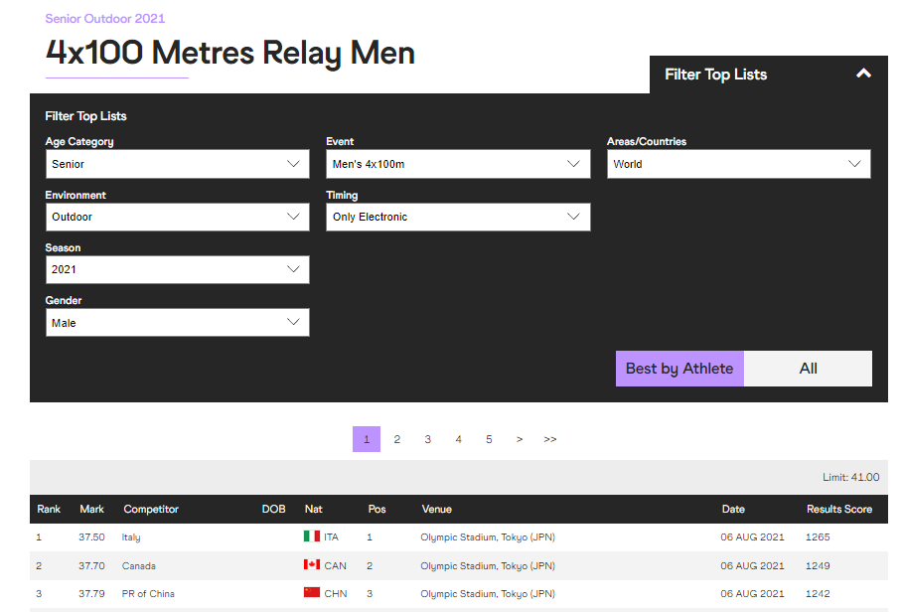Open the Environment Outdoor dropdown
The image size is (904, 612).
point(177,217)
